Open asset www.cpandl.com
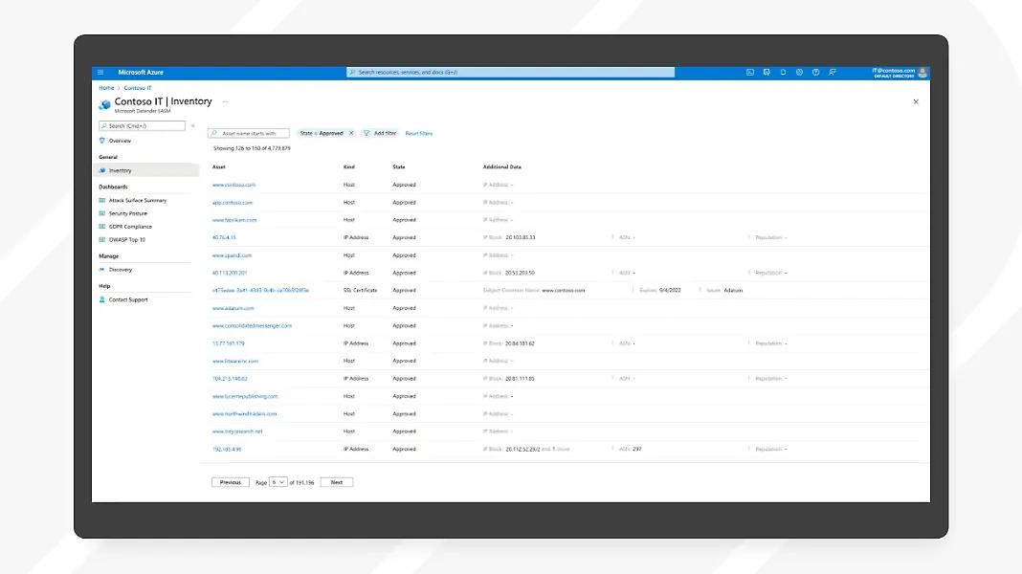 (232, 255)
